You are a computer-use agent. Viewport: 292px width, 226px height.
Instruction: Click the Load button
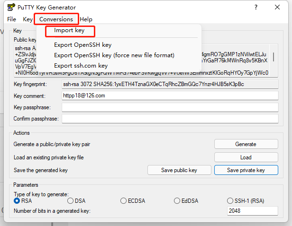[246, 157]
